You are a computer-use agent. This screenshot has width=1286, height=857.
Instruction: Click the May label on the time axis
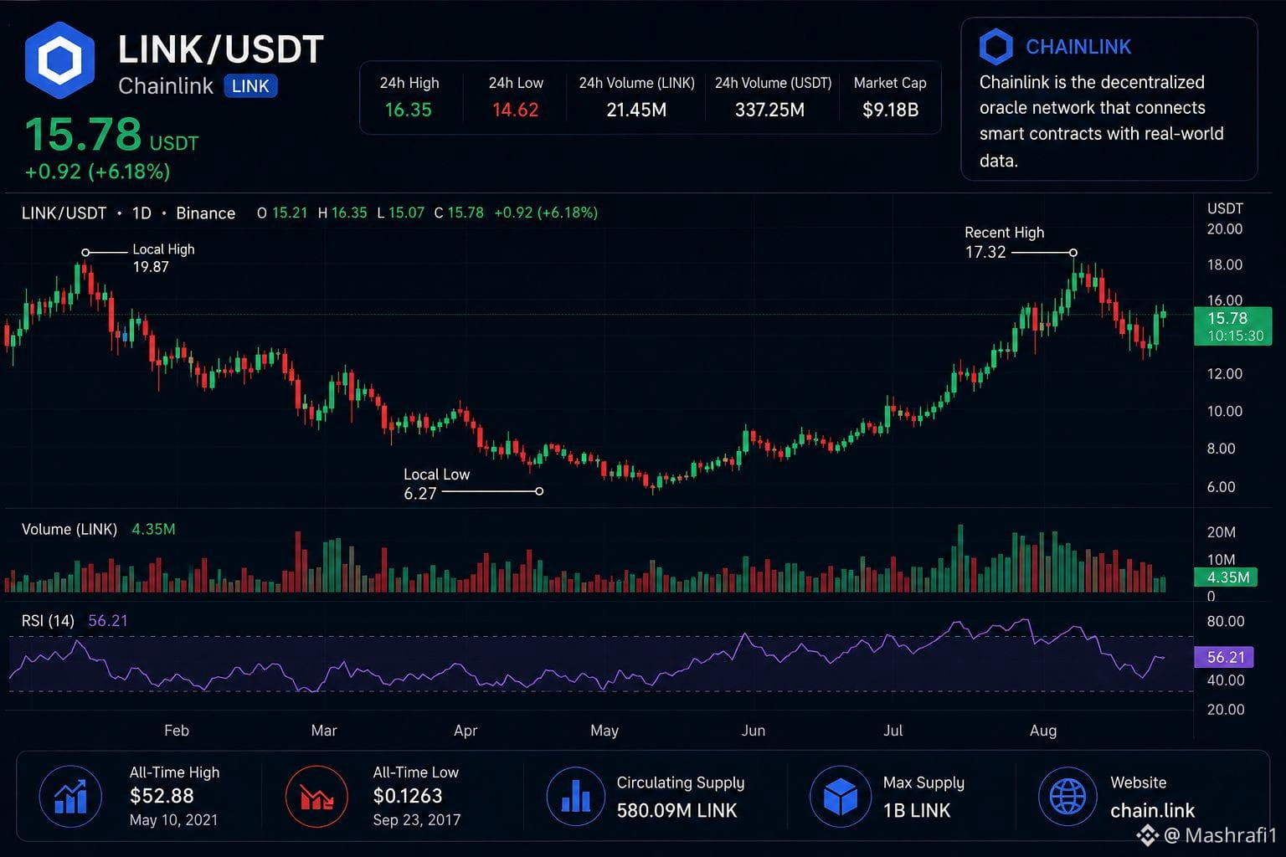[604, 731]
